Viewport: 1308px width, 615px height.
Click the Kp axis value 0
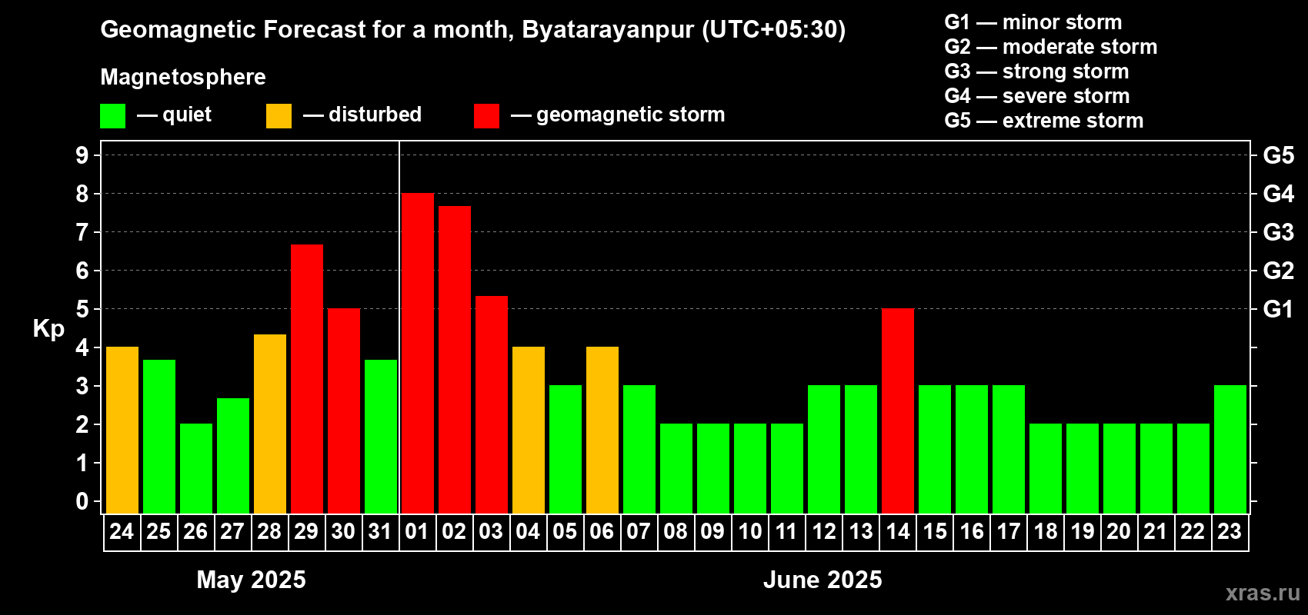82,501
